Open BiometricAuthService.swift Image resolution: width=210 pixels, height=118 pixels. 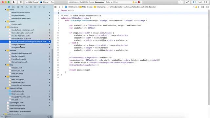(22, 53)
